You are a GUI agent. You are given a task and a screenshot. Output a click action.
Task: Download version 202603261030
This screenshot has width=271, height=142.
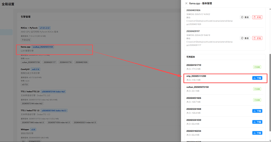click(257, 122)
